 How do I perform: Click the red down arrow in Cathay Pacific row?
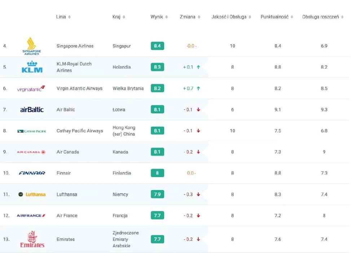coord(198,131)
